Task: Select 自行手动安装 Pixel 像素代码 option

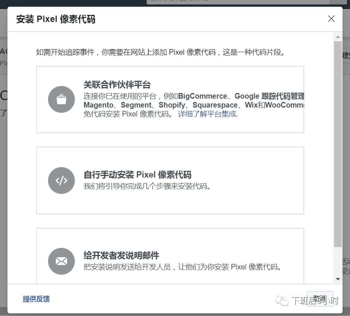Action: (170, 181)
